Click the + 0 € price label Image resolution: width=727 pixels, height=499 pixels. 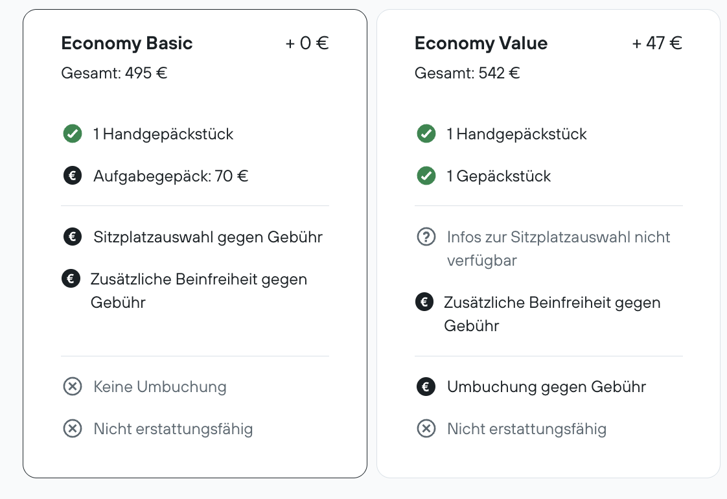pyautogui.click(x=307, y=43)
